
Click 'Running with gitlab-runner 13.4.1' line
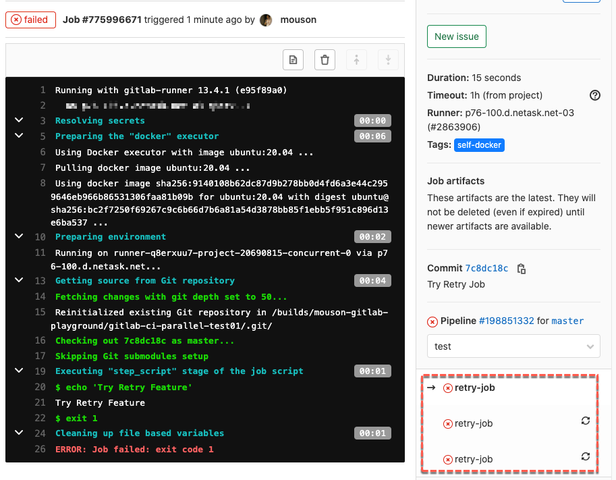pos(171,90)
